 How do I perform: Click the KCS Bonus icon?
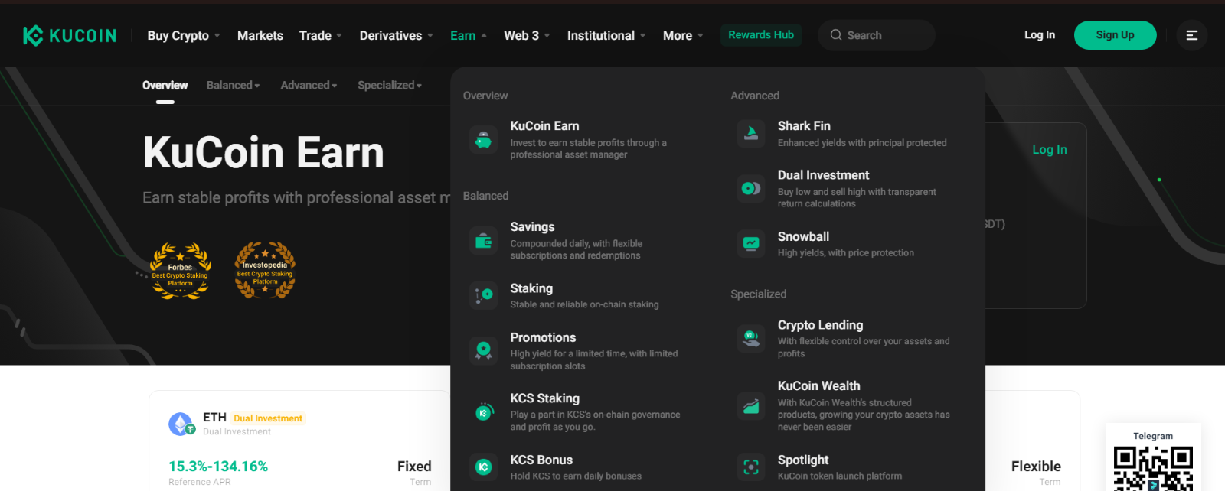pos(483,467)
